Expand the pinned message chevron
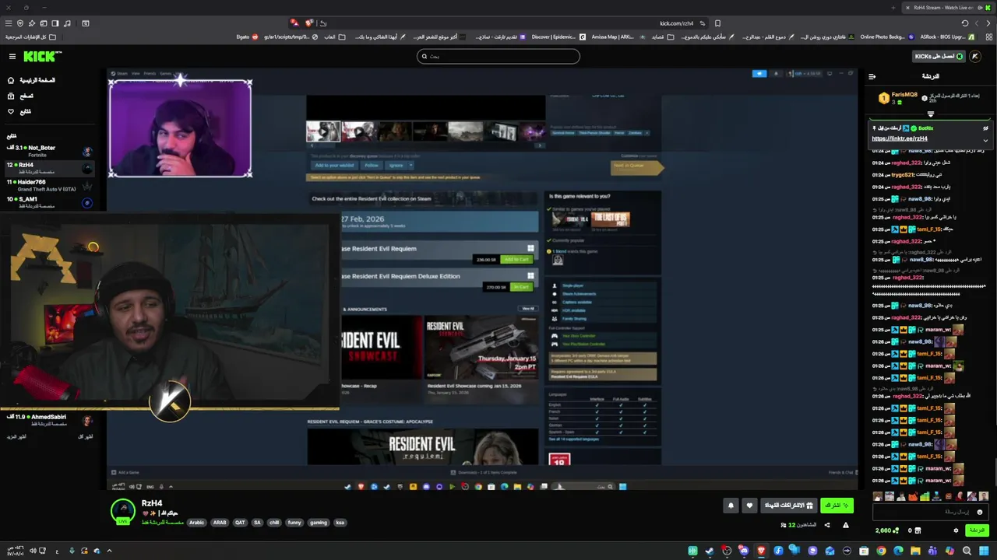 pyautogui.click(x=985, y=140)
